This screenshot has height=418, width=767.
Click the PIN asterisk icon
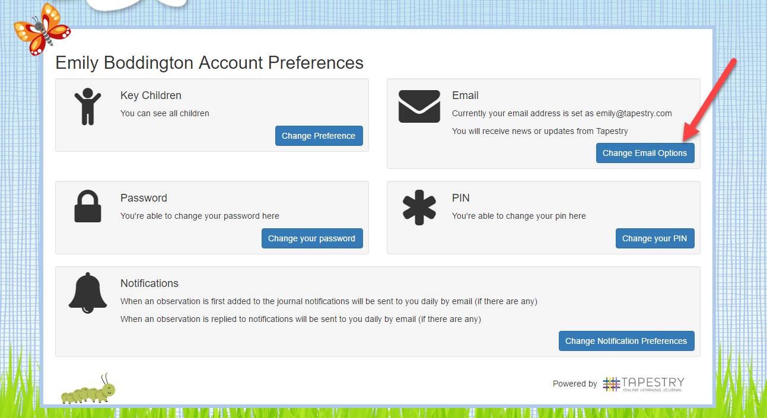point(419,207)
